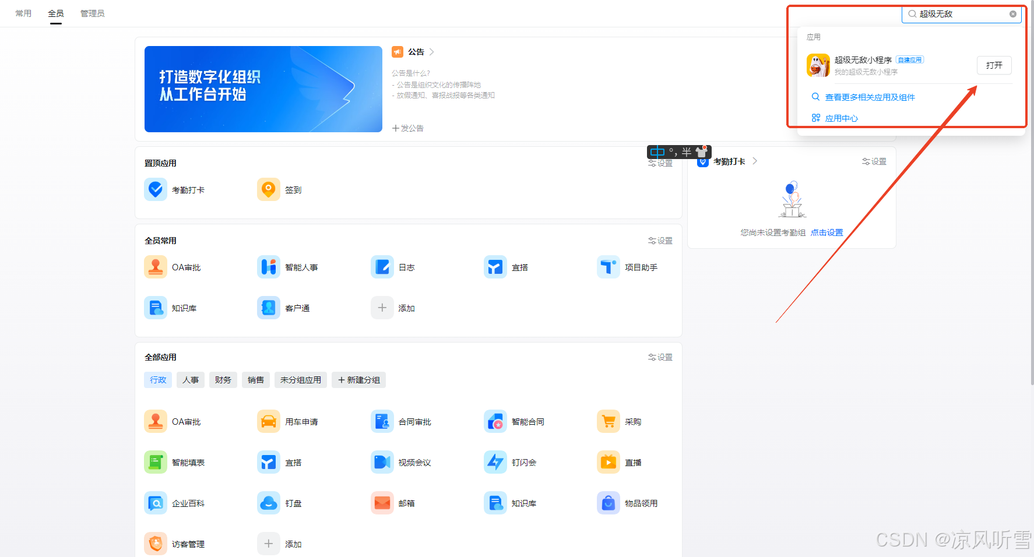Create a group with 新建分组
Viewport: 1034px width, 557px height.
coord(359,380)
